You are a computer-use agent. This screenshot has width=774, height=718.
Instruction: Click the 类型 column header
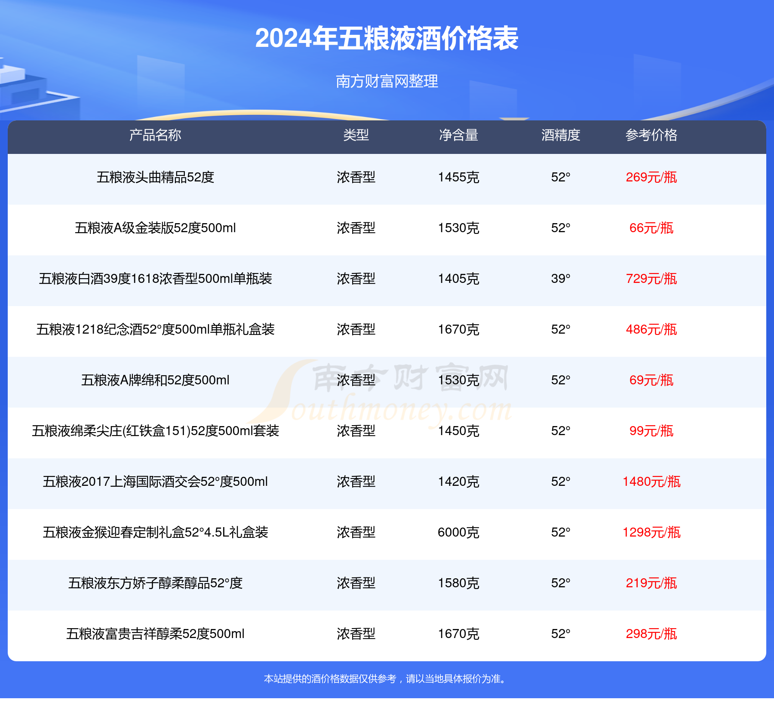click(356, 135)
